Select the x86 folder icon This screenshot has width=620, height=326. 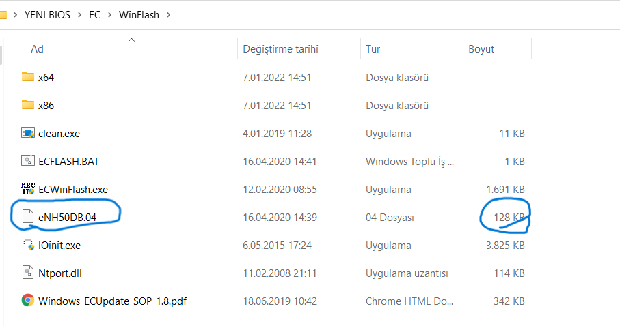click(27, 104)
